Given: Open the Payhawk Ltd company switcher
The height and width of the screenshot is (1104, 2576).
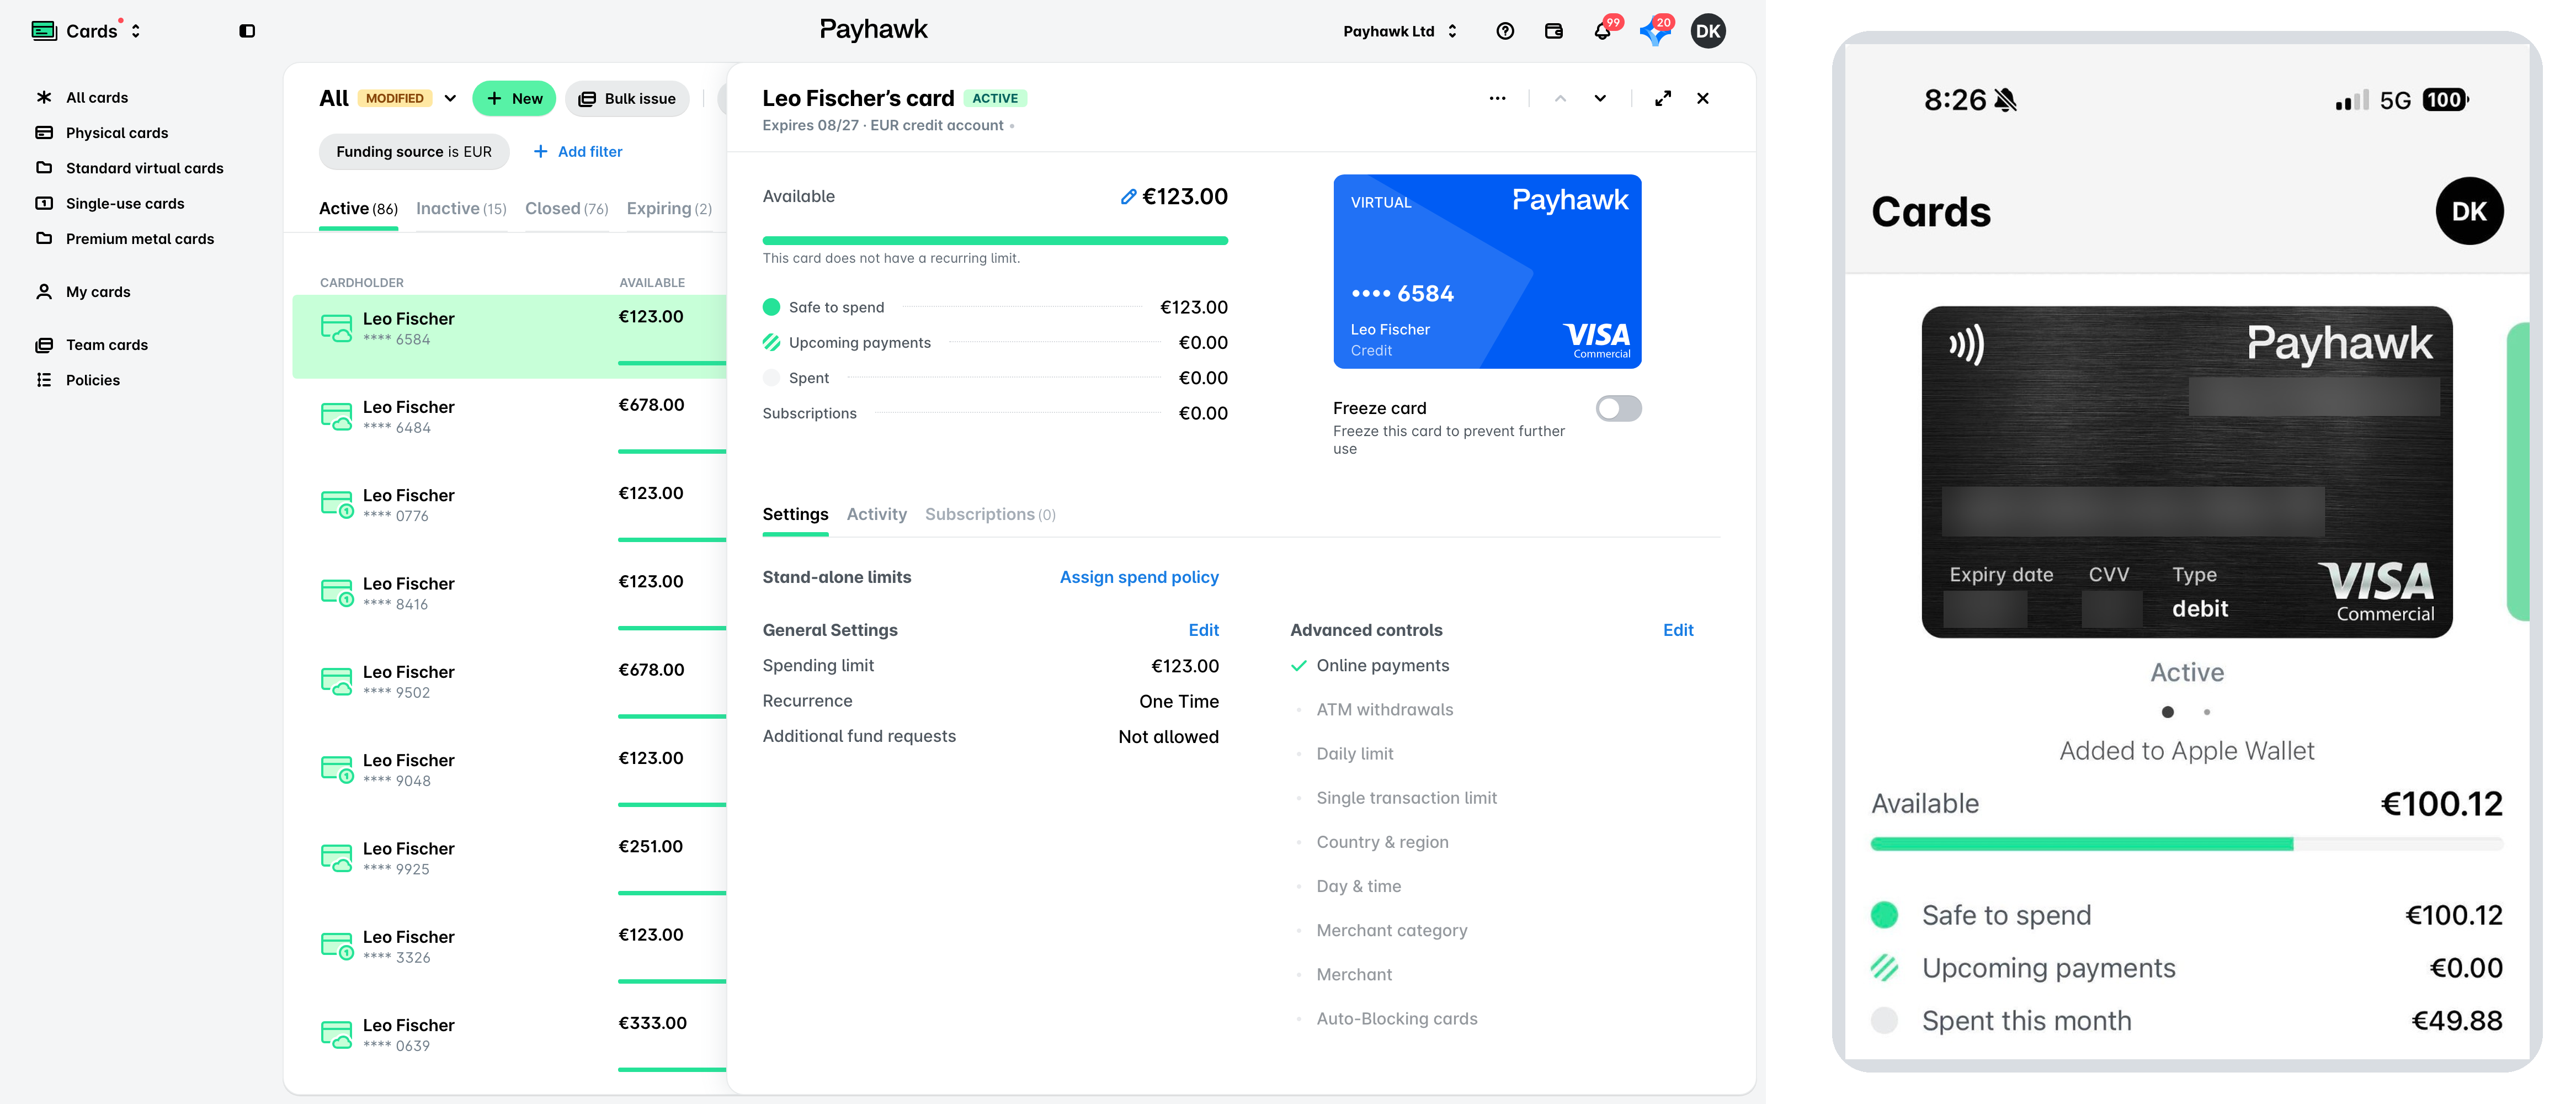Looking at the screenshot, I should click(1400, 31).
